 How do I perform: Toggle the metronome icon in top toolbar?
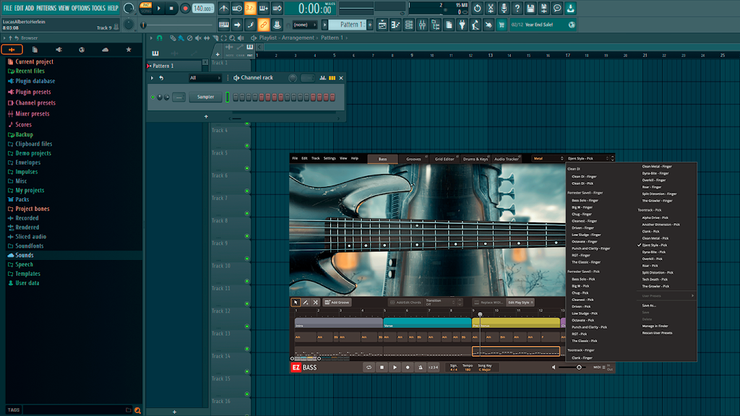pos(224,8)
